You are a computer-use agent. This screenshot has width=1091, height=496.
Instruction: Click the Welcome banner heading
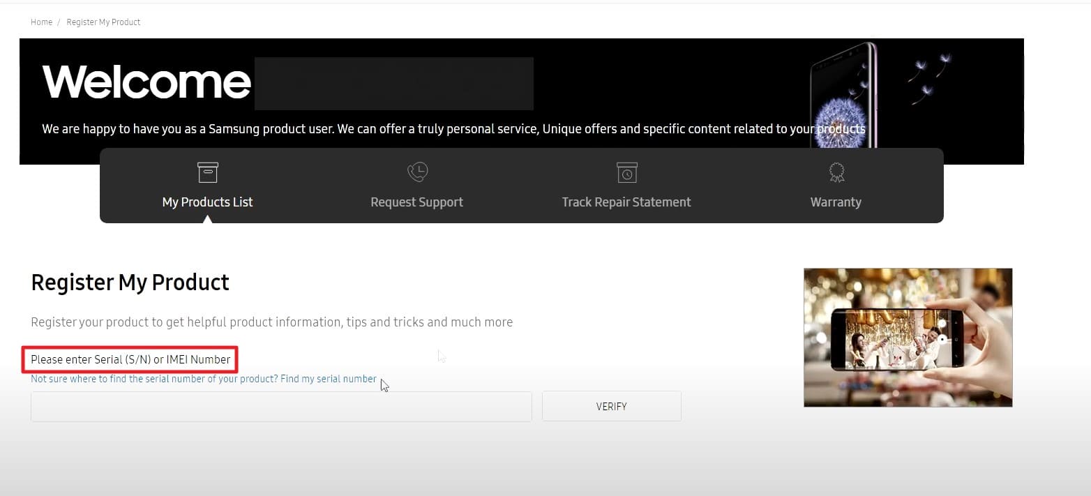(x=146, y=82)
